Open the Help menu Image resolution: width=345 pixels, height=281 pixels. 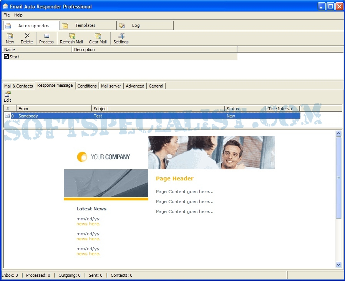(x=18, y=15)
